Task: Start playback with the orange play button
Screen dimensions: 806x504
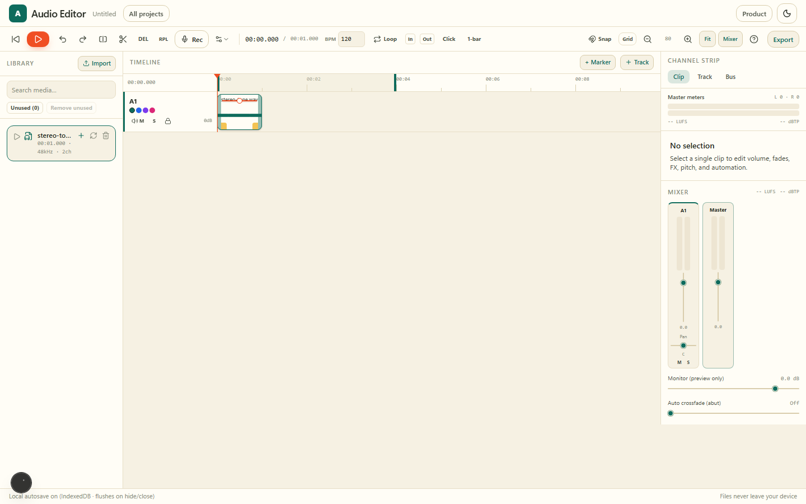Action: pos(38,39)
